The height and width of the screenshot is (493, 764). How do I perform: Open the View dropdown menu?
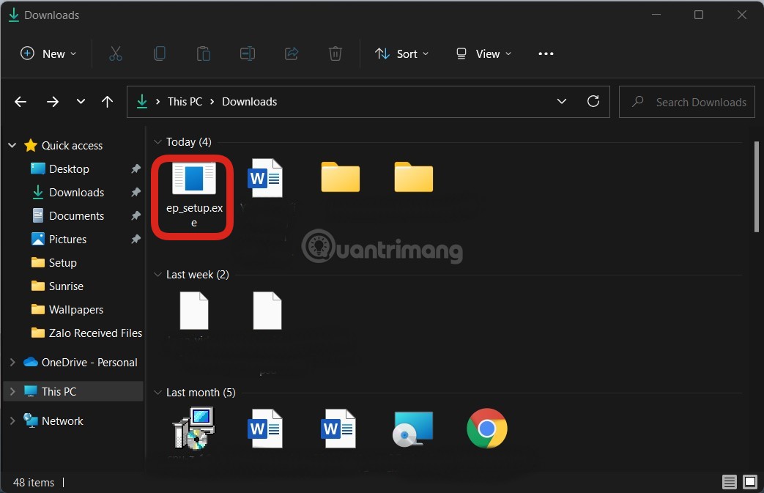click(482, 53)
